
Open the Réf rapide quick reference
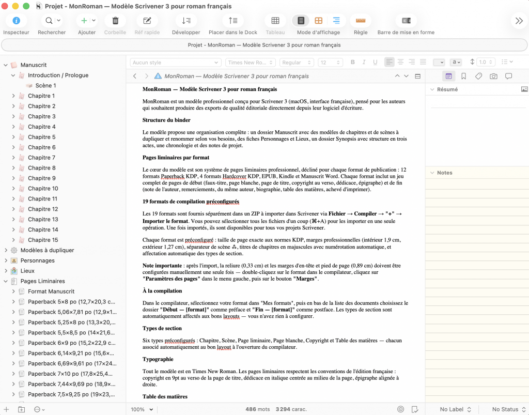(147, 21)
